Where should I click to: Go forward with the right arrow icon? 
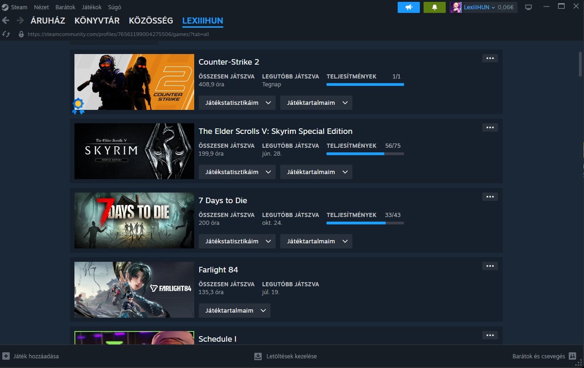click(20, 20)
